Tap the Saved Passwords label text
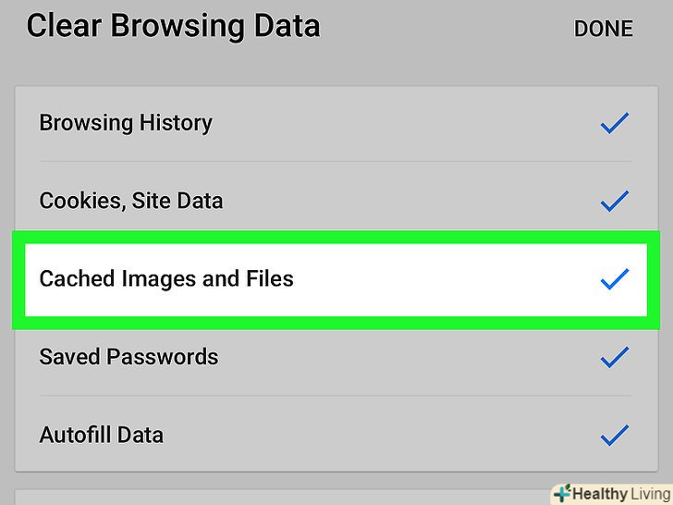This screenshot has height=505, width=673. pyautogui.click(x=128, y=357)
